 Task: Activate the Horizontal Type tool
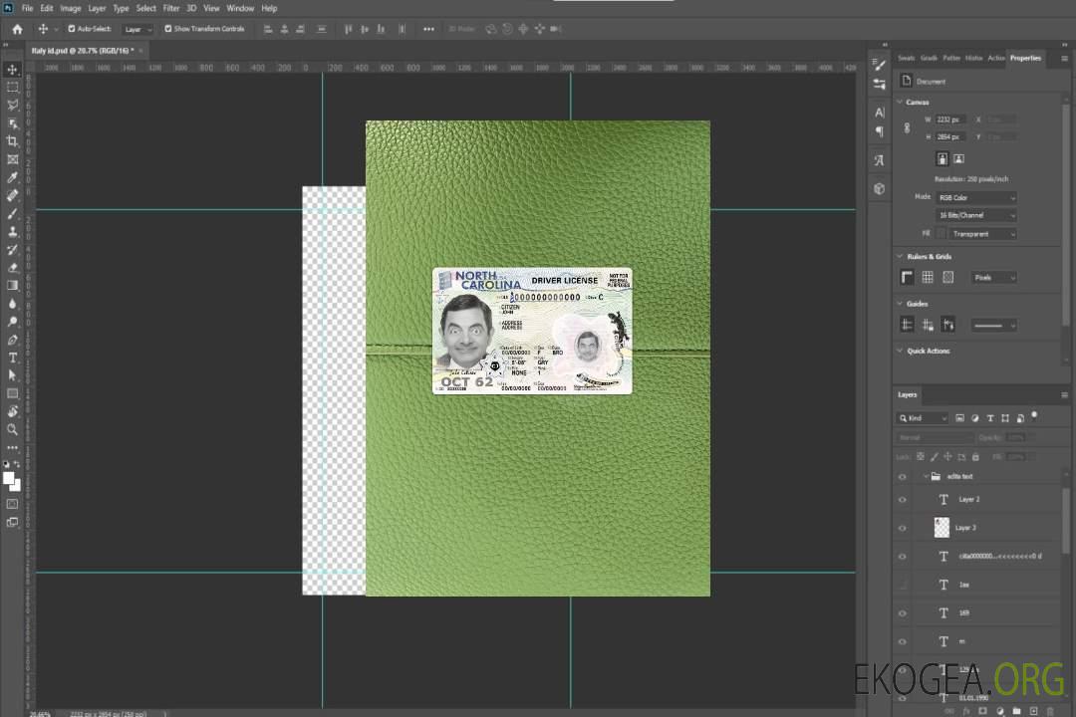click(x=13, y=358)
